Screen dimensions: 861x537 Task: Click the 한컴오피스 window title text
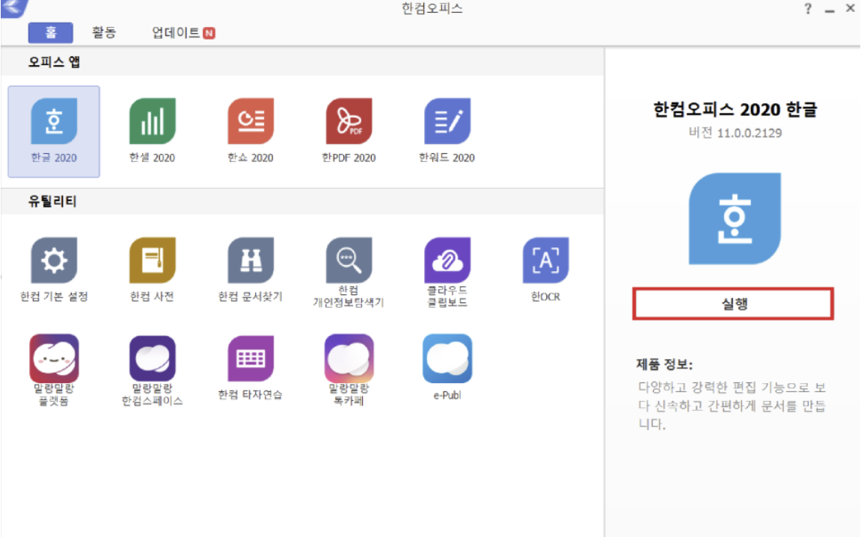pos(432,8)
